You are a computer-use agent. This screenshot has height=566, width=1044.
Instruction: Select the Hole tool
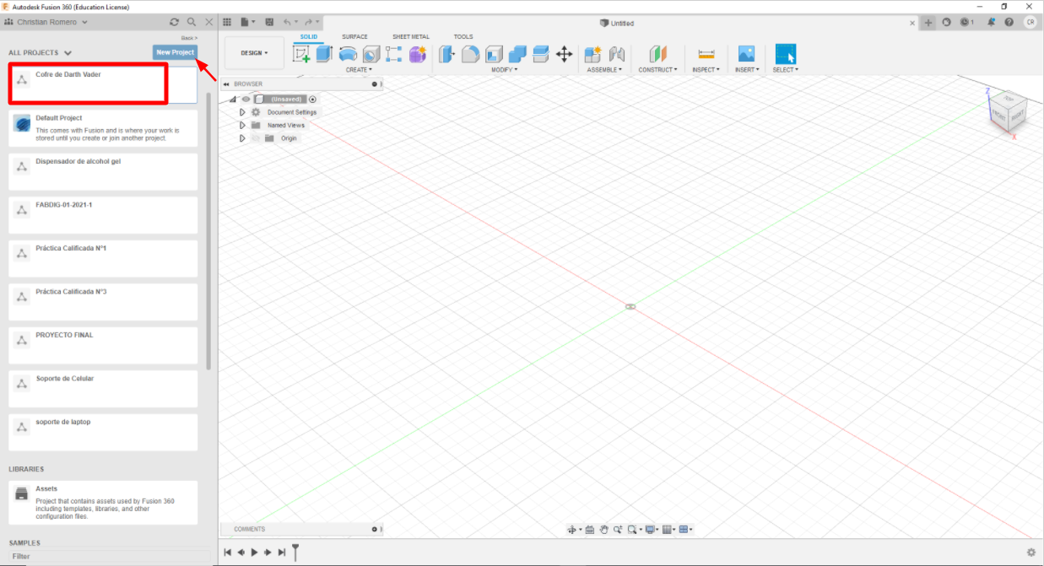coord(371,54)
